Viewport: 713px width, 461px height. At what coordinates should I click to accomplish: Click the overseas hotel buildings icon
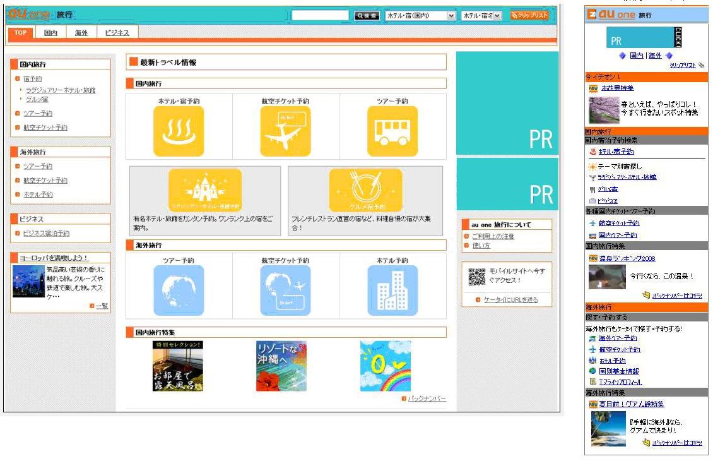coord(392,290)
